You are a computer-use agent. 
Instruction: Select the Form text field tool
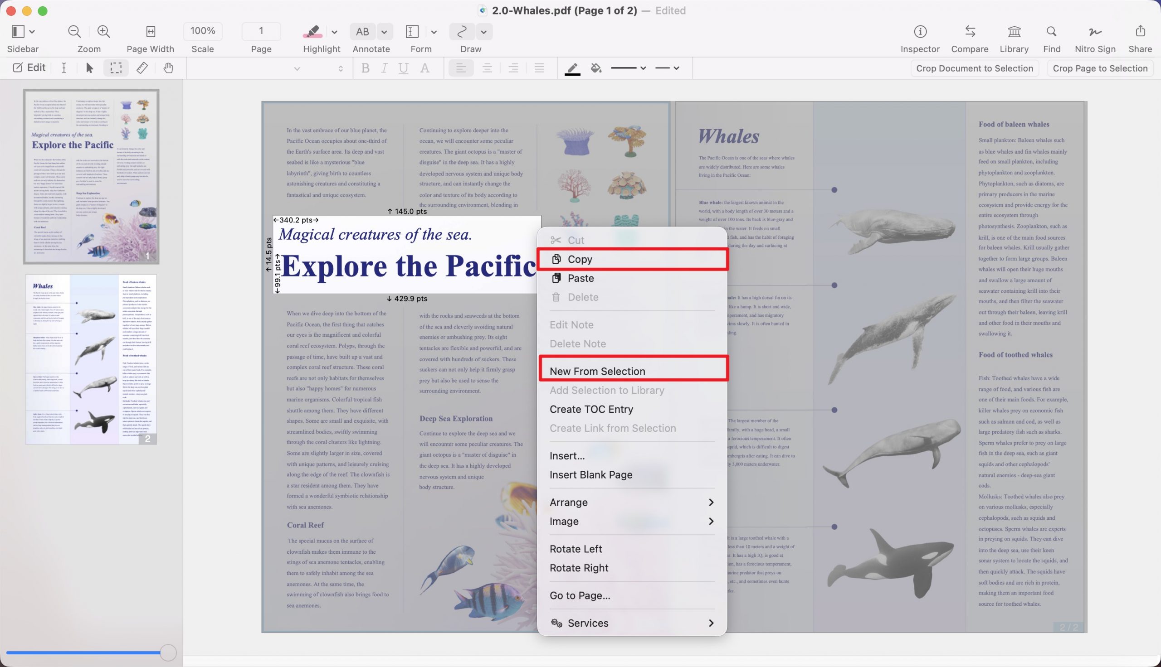[x=412, y=32]
